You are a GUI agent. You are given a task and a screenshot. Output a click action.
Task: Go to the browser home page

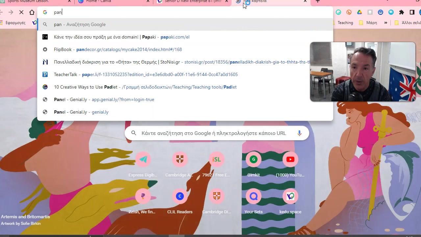(x=32, y=12)
